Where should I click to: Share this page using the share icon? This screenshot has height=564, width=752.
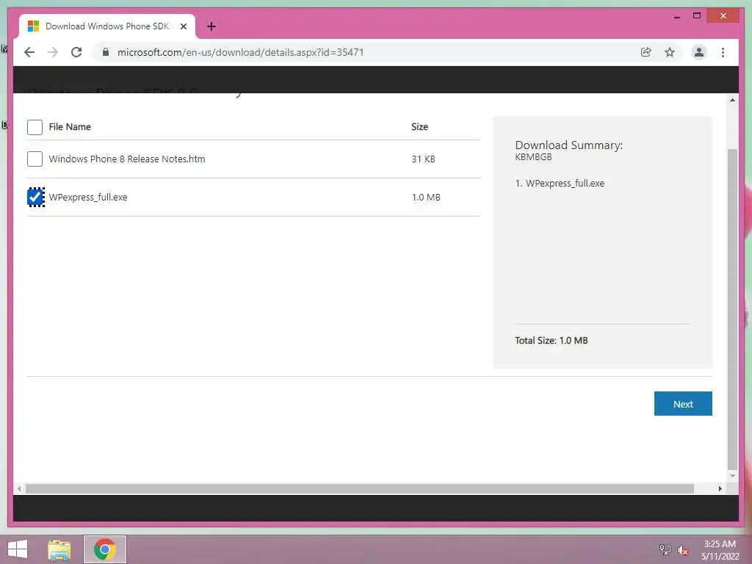pos(646,52)
